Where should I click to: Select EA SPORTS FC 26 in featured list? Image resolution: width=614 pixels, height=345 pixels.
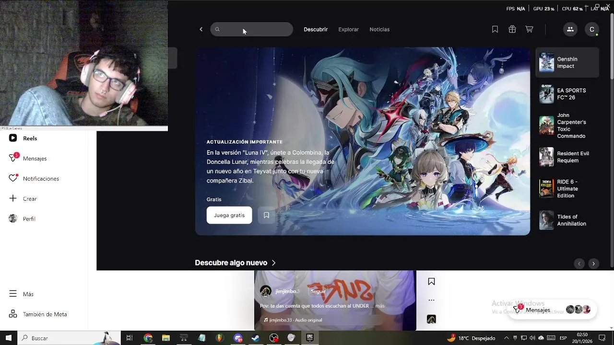(567, 94)
